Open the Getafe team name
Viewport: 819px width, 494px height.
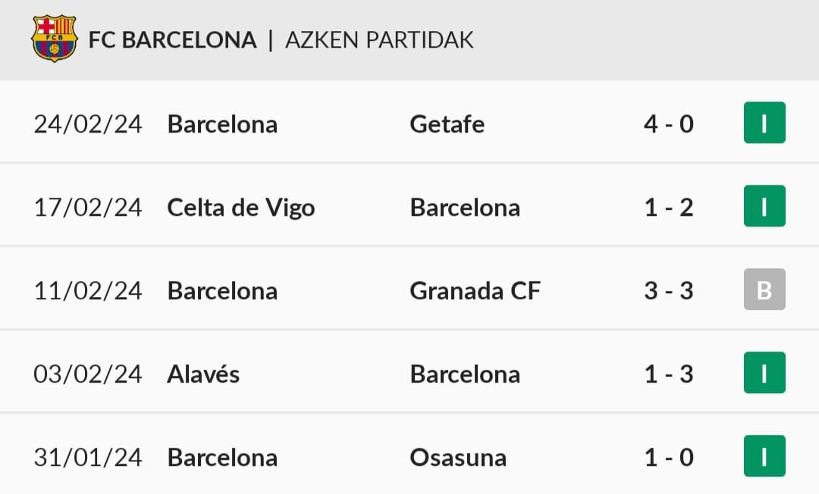(447, 124)
